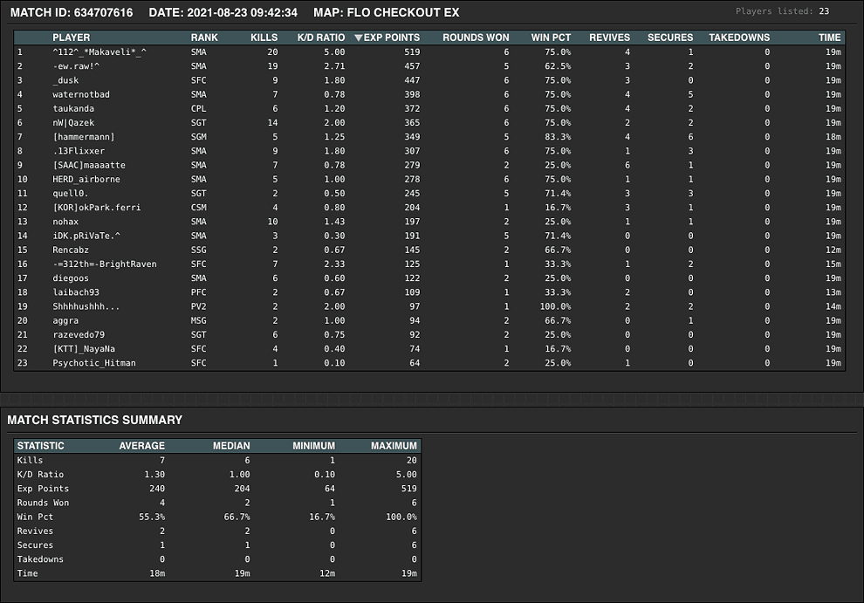Click the 100.0% win pct of Shhhhushhh...

(555, 306)
